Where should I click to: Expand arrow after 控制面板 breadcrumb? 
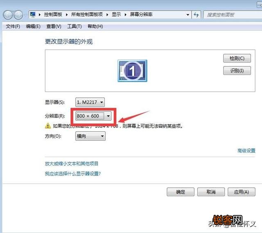pyautogui.click(x=67, y=15)
